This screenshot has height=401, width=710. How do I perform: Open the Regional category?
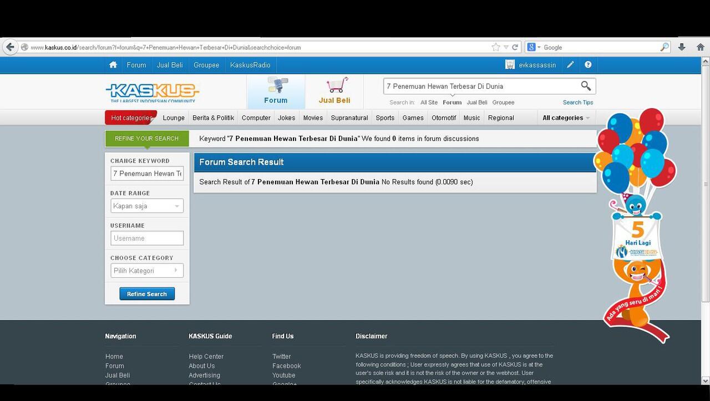coord(501,118)
